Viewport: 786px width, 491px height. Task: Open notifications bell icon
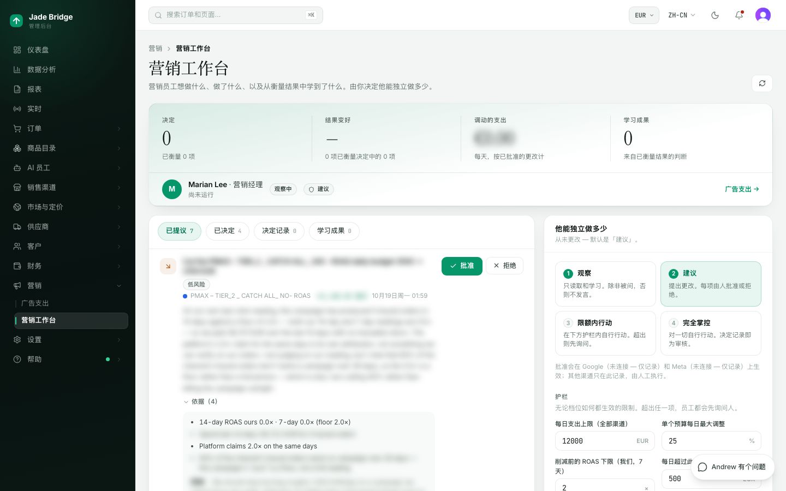click(x=739, y=15)
